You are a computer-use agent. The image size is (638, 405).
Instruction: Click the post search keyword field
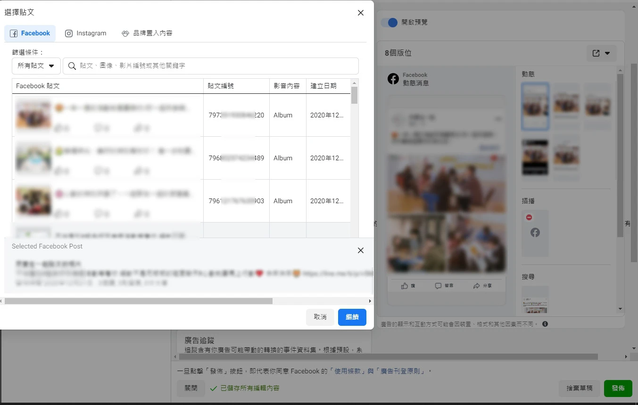pyautogui.click(x=217, y=66)
